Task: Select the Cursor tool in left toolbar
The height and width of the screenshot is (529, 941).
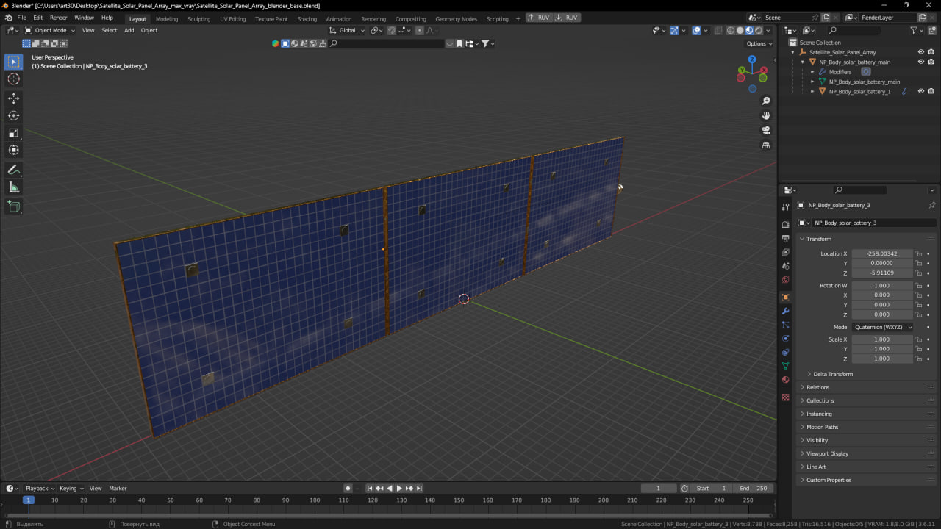Action: coord(14,79)
